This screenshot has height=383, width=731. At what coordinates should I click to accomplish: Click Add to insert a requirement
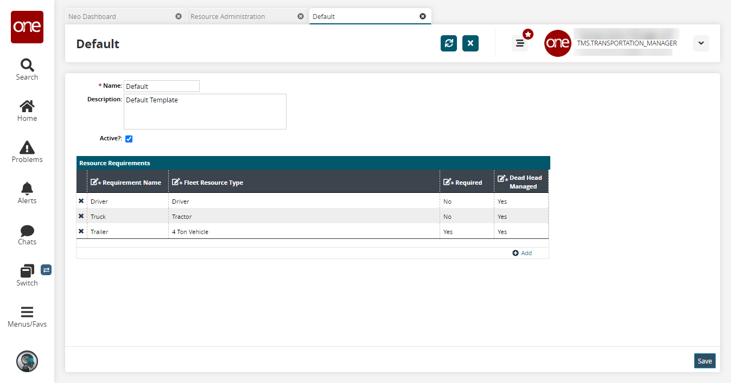click(522, 253)
